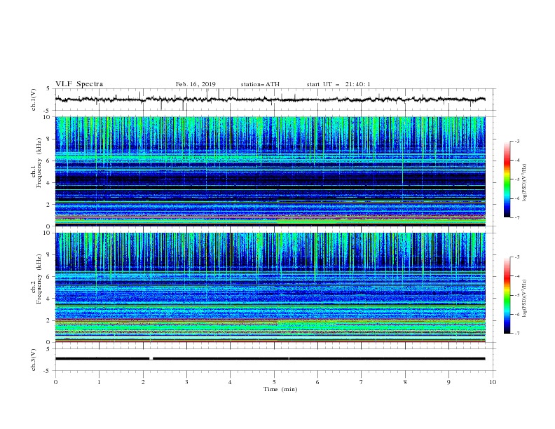Click the time axis tick '5'
Viewport: 555px width, 429px height.
[x=274, y=382]
